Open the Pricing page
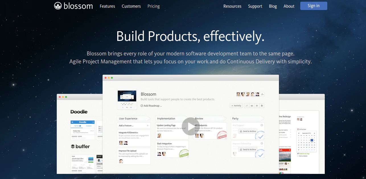Screen dimensions: 366x179 154,6
